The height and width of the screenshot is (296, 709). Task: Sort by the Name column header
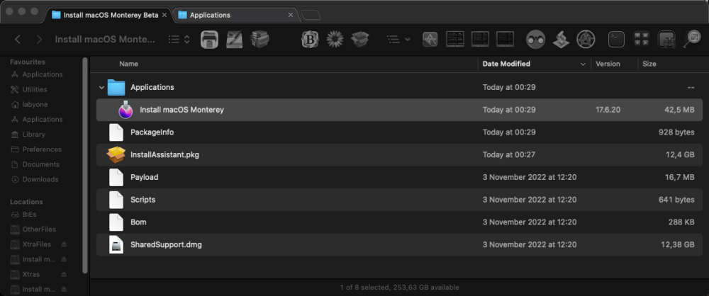point(128,64)
